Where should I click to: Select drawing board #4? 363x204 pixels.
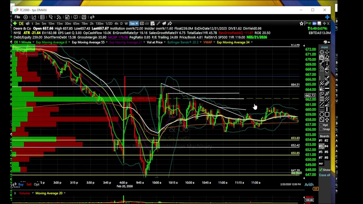click(x=326, y=146)
